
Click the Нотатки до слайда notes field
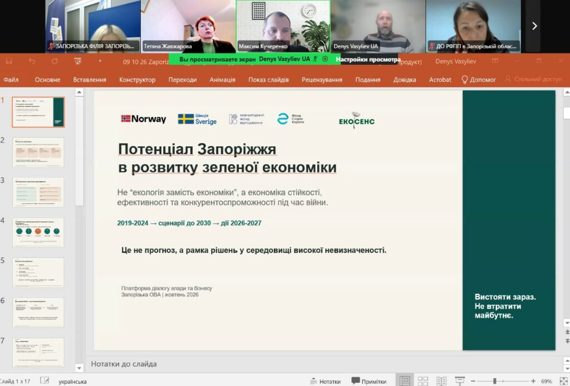(x=323, y=364)
